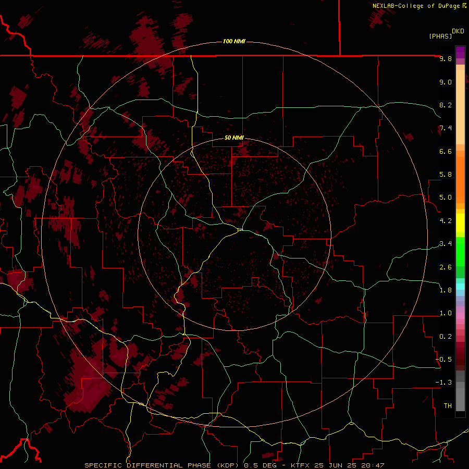Click the yellow band on the color scale

coord(460,223)
